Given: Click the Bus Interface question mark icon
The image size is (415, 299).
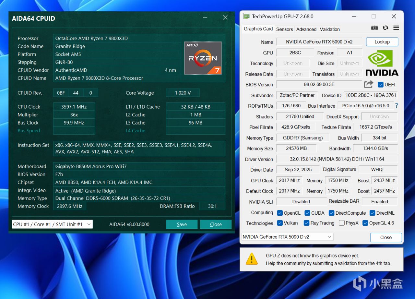Looking at the screenshot, I should click(396, 106).
